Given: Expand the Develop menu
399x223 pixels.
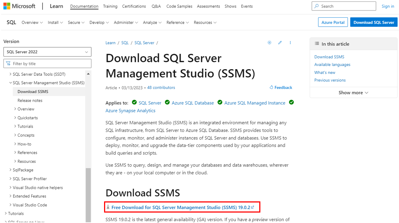Looking at the screenshot, I should point(99,22).
